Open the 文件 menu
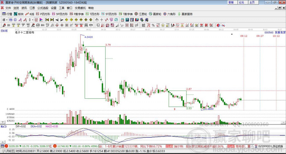Viewport: 286px width, 154px height. [8, 8]
